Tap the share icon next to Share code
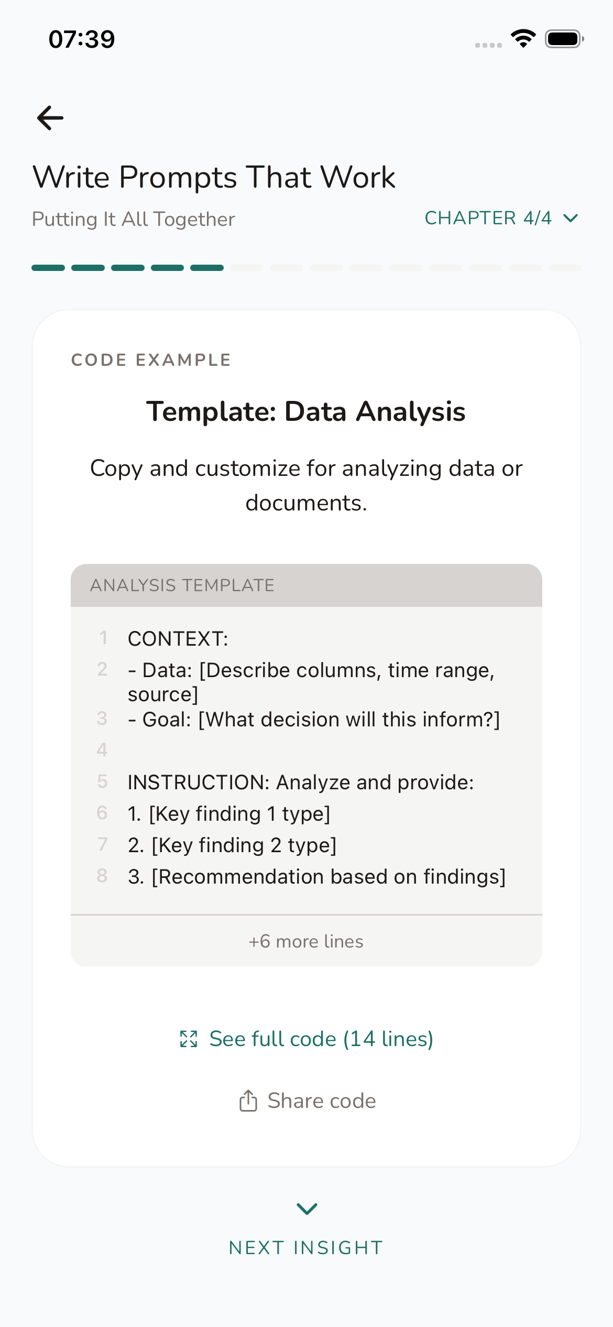 pos(248,1101)
